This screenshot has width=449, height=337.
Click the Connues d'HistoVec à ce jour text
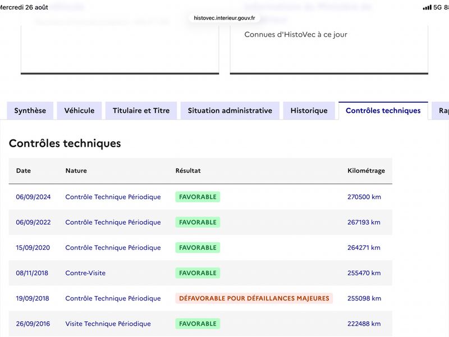[x=296, y=35]
